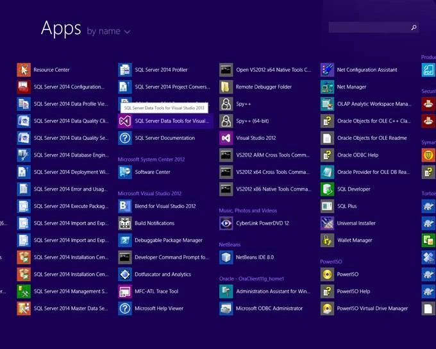Open Dotfuscator and Analytics icon

125,274
